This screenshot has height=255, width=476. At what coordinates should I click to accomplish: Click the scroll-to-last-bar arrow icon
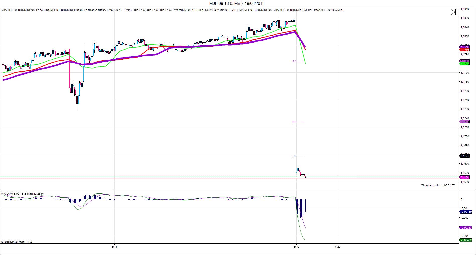pyautogui.click(x=454, y=12)
